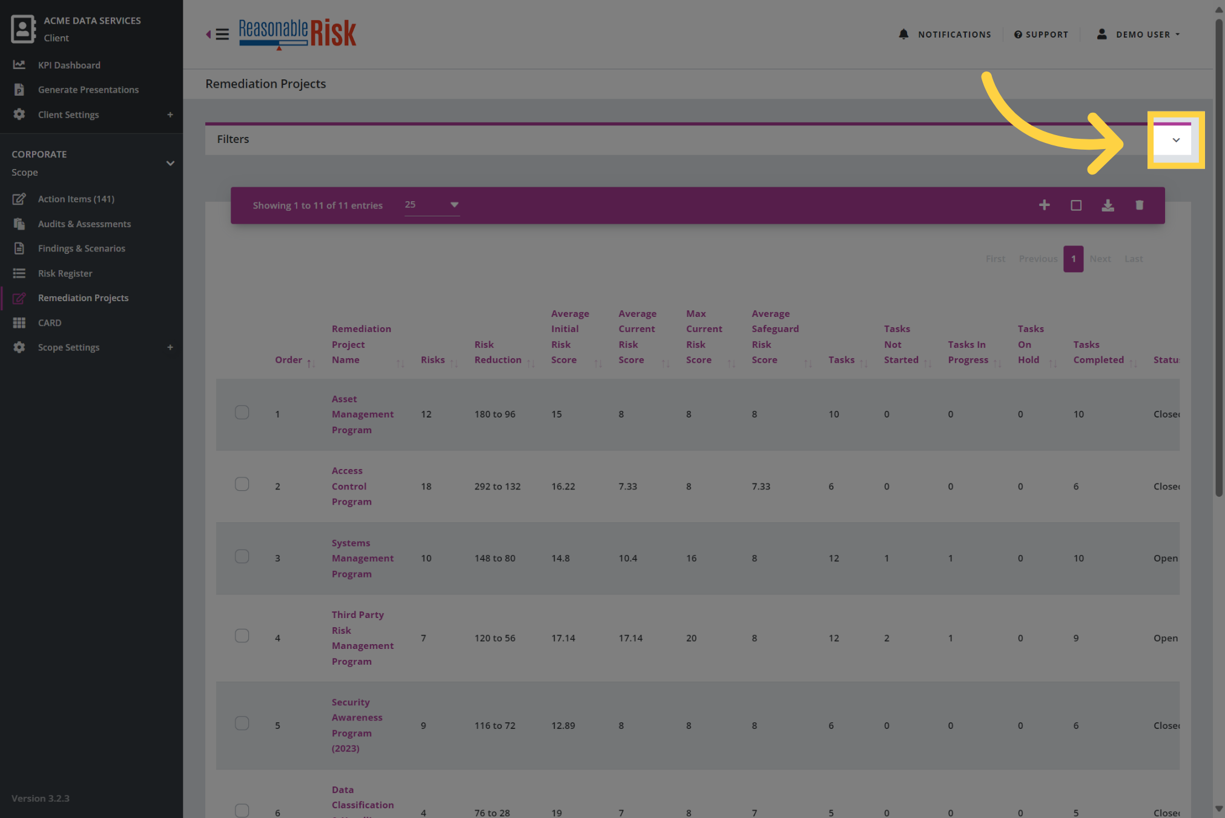Open Generate Presentations
This screenshot has height=818, width=1225.
tap(88, 90)
